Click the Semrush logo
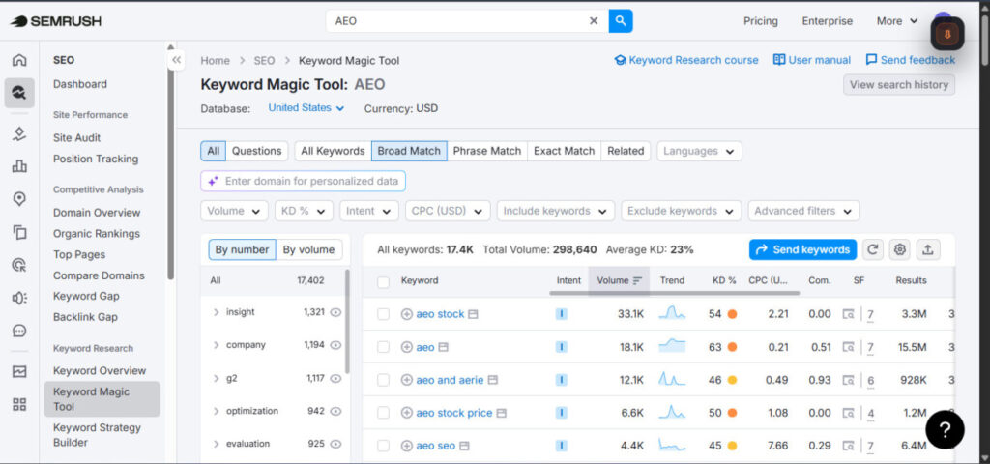The image size is (990, 464). point(55,21)
